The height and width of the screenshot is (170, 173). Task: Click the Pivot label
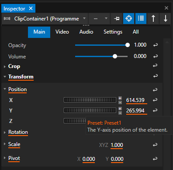coord(14,158)
